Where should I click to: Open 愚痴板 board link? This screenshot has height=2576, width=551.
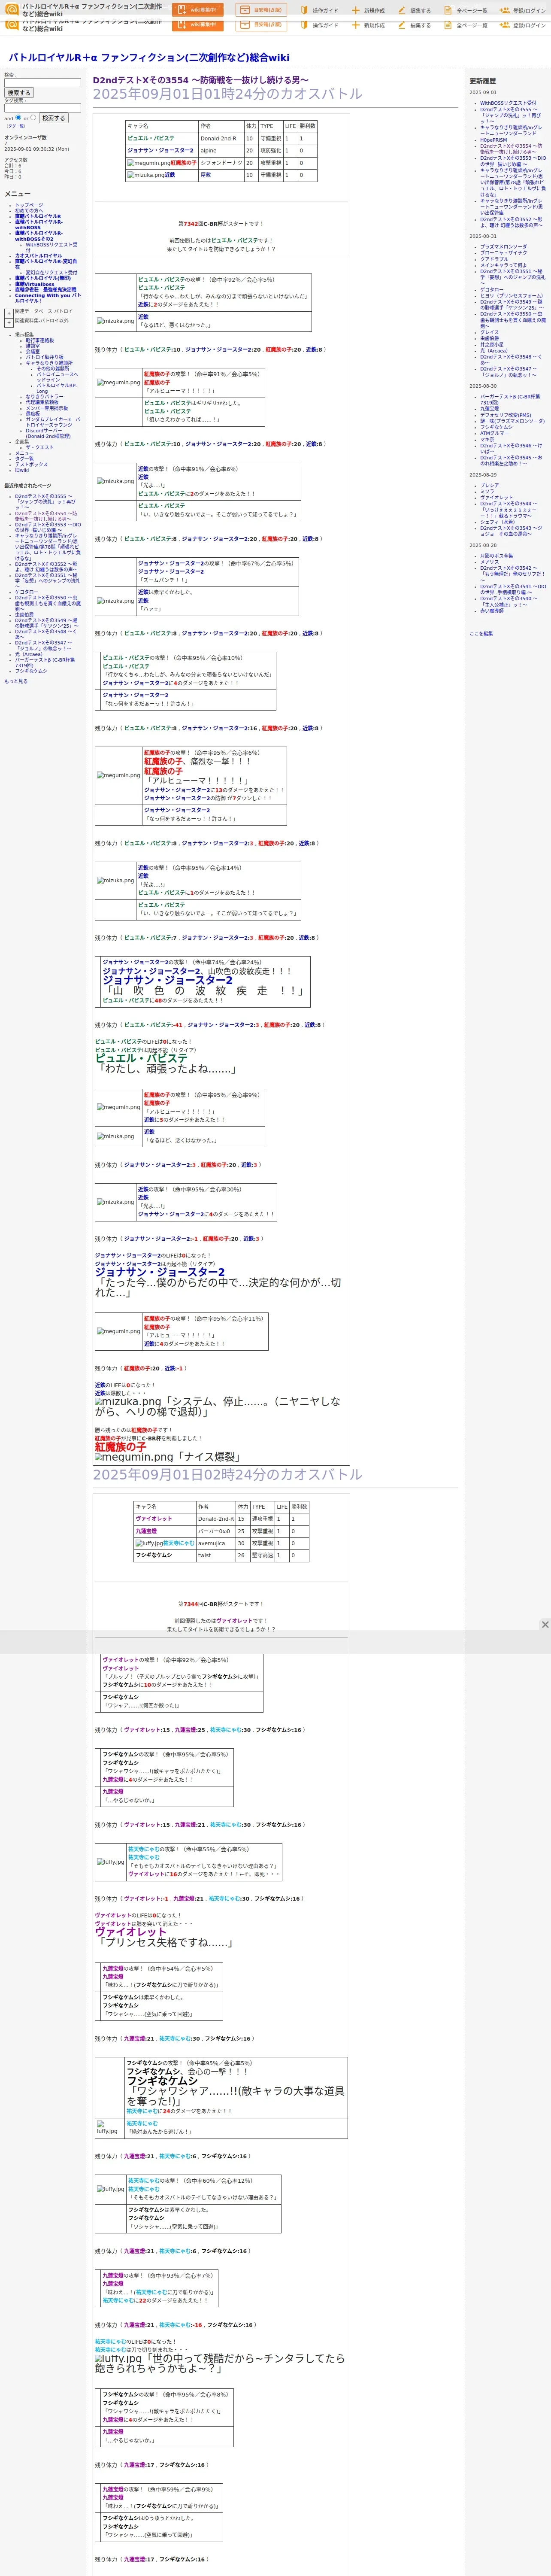pyautogui.click(x=33, y=414)
